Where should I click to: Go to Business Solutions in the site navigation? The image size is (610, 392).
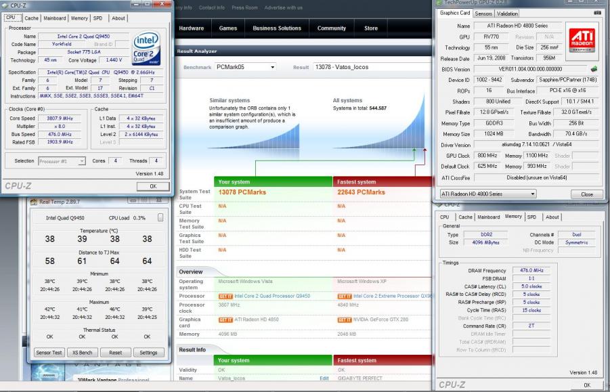tap(277, 28)
